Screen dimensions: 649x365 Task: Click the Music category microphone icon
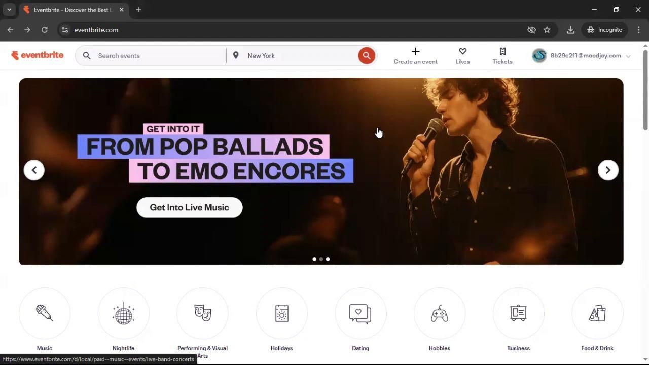pos(45,313)
